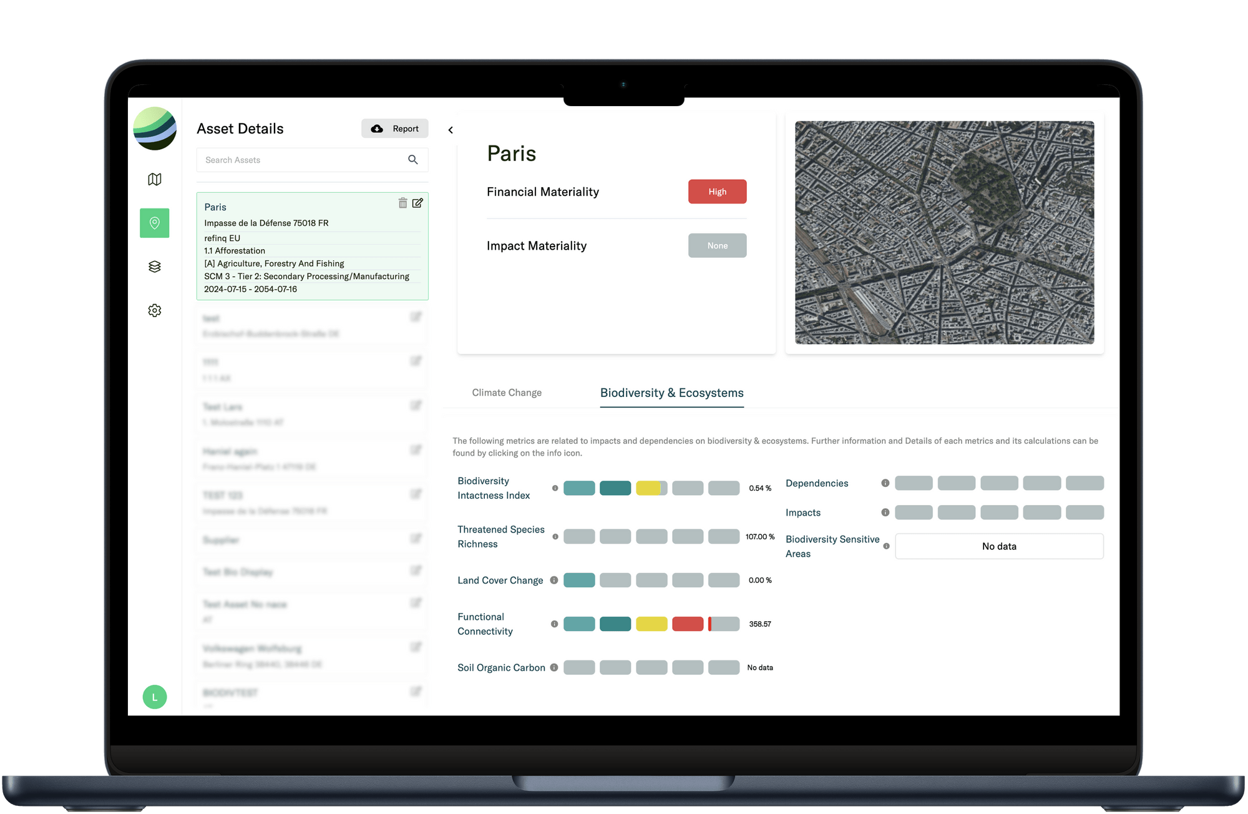Open info for Land Cover Change

pos(553,580)
